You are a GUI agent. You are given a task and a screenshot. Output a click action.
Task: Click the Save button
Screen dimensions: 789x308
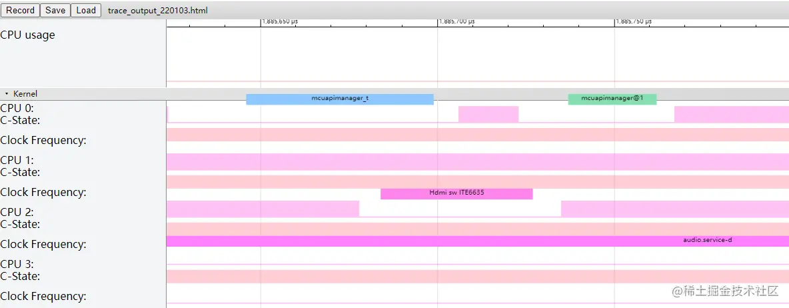pyautogui.click(x=55, y=10)
